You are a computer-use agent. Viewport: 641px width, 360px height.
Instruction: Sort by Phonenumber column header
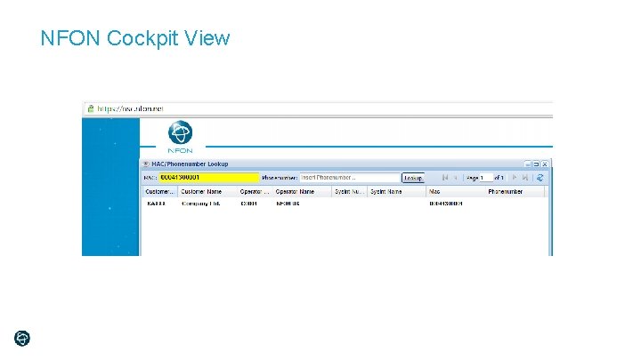point(515,191)
